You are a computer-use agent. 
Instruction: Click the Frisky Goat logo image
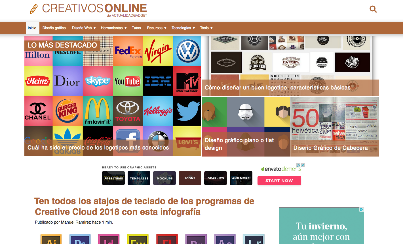coord(352,62)
